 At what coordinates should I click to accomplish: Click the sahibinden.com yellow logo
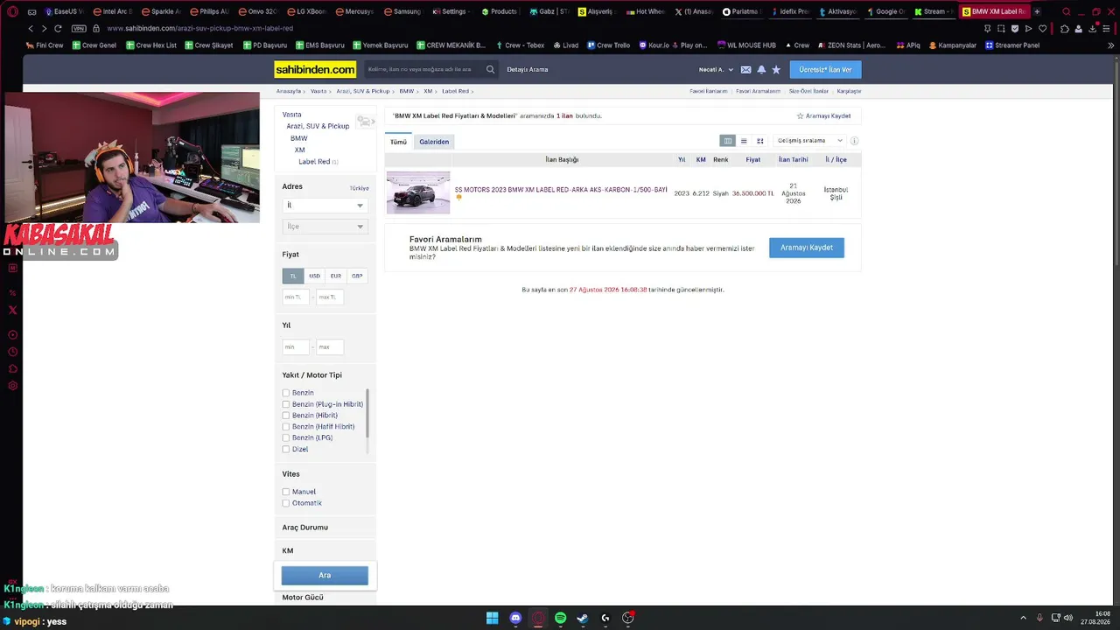pyautogui.click(x=315, y=69)
